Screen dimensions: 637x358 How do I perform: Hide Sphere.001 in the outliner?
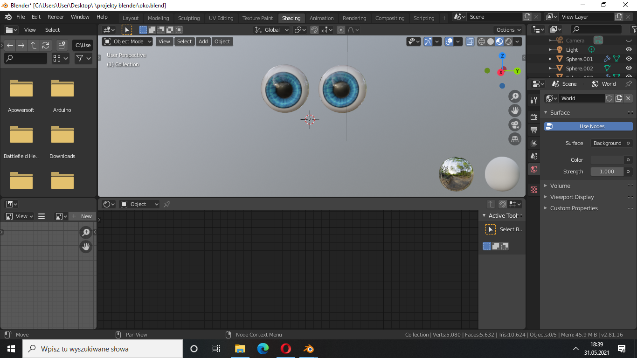tap(629, 59)
